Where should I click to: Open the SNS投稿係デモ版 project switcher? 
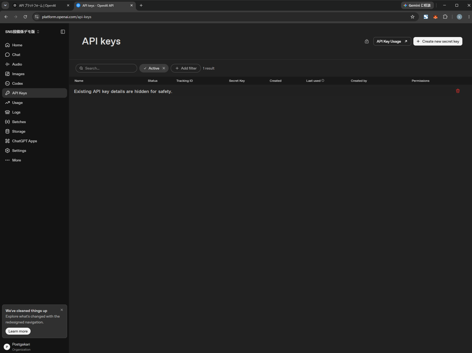point(22,32)
